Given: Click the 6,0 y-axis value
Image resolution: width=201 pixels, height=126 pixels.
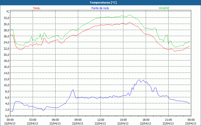Looking at the screenshot, I should click(7, 98).
